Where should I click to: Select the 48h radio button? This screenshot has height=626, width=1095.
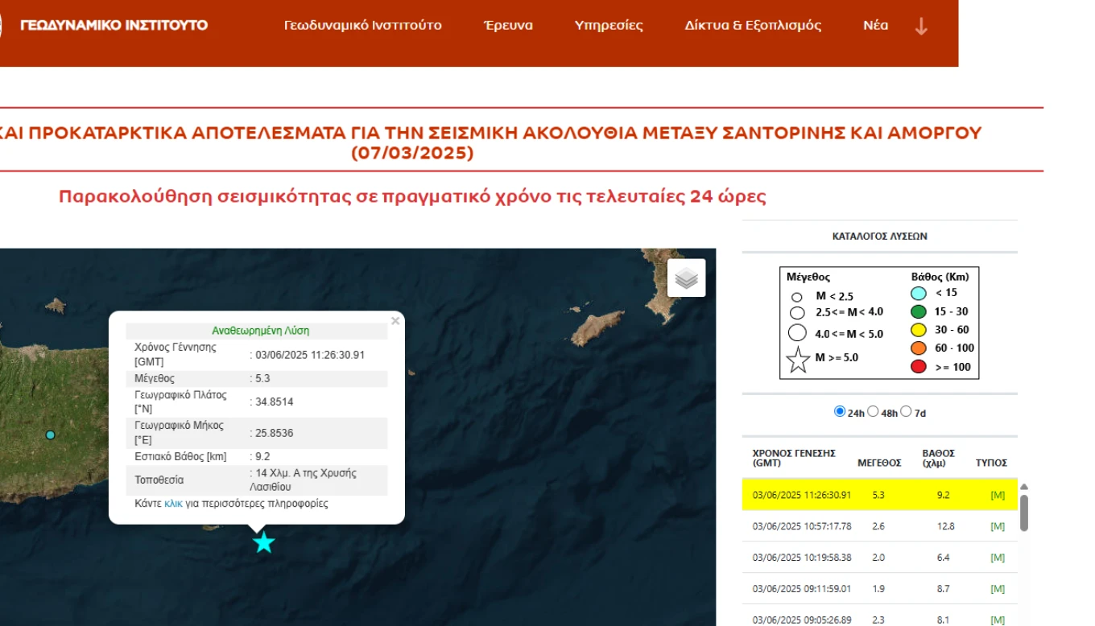873,411
